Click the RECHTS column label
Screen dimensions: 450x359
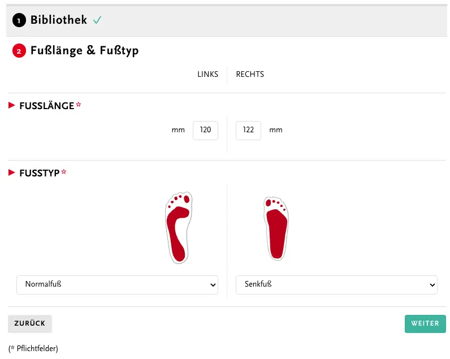click(x=250, y=75)
